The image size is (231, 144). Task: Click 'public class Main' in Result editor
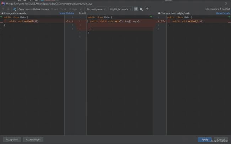pos(100,17)
